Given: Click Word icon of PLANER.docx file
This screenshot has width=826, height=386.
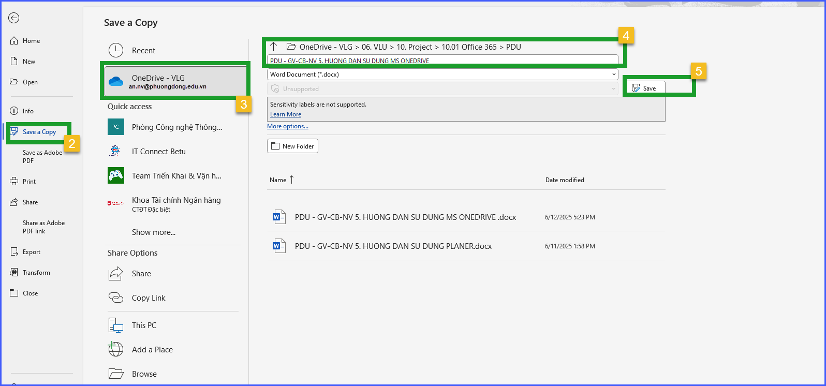Looking at the screenshot, I should coord(279,245).
